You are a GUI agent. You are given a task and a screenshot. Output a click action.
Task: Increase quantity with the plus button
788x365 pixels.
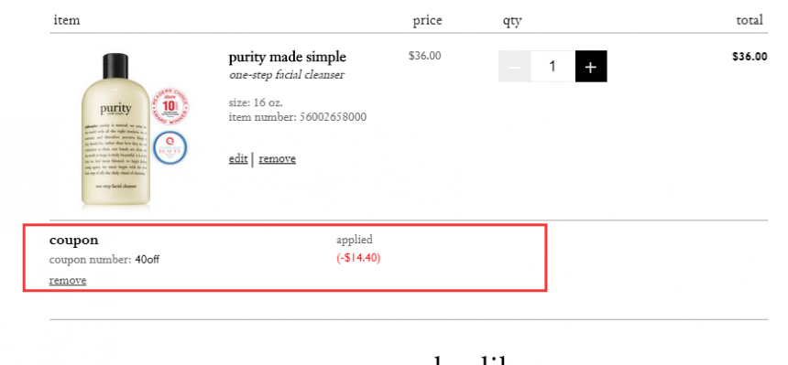tap(591, 66)
